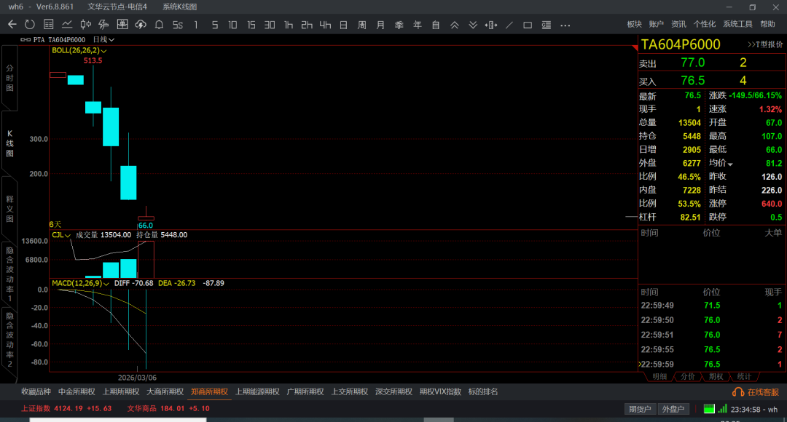
Task: Switch to the 明细 tab
Action: (x=659, y=376)
